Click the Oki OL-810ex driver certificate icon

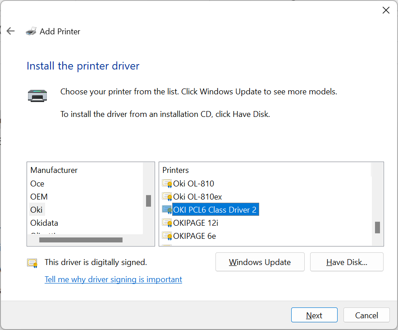pyautogui.click(x=167, y=196)
